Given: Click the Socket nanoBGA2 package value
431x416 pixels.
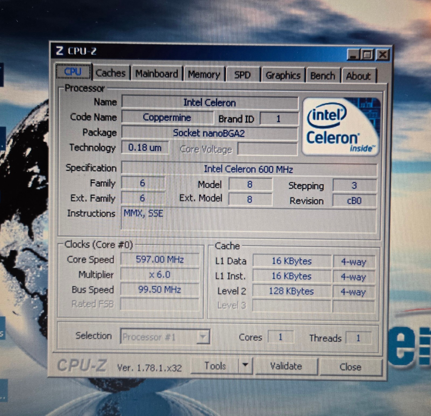Looking at the screenshot, I should 209,133.
